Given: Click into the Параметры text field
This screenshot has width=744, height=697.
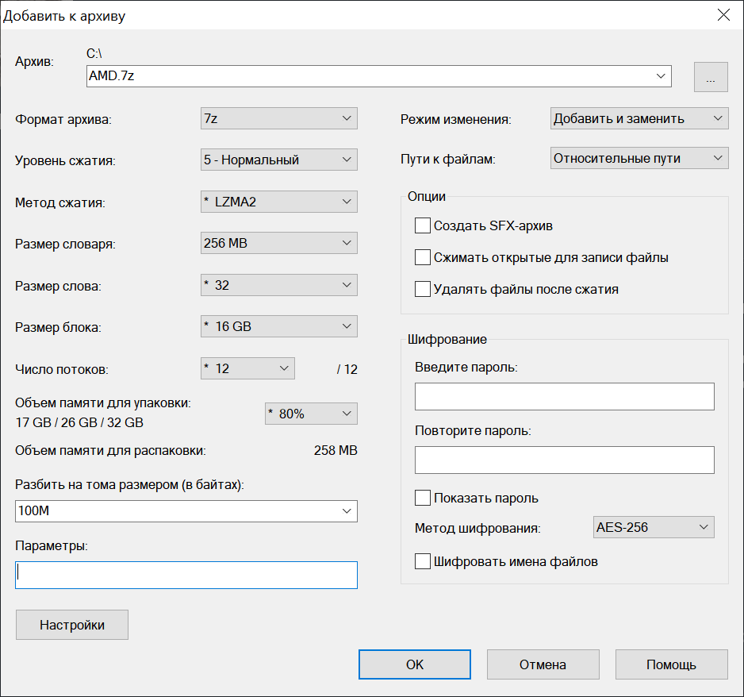Looking at the screenshot, I should click(186, 576).
